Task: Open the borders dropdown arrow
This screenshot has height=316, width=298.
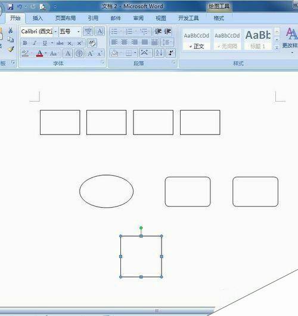Action: 135,53
